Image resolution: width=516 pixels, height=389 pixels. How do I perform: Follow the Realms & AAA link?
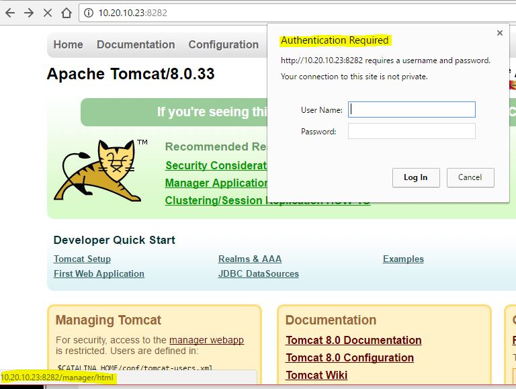tap(250, 259)
